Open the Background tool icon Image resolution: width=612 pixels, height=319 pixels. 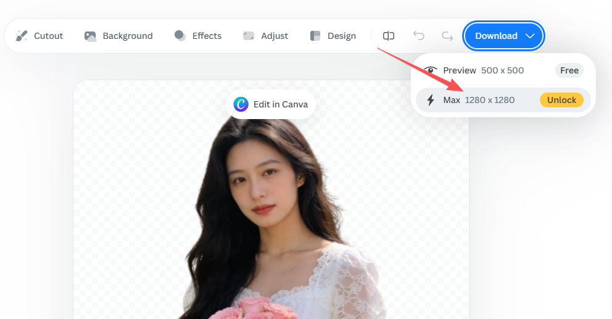(x=90, y=36)
